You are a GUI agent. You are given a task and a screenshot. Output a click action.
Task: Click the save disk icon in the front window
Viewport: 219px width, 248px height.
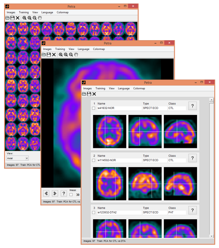89,94
